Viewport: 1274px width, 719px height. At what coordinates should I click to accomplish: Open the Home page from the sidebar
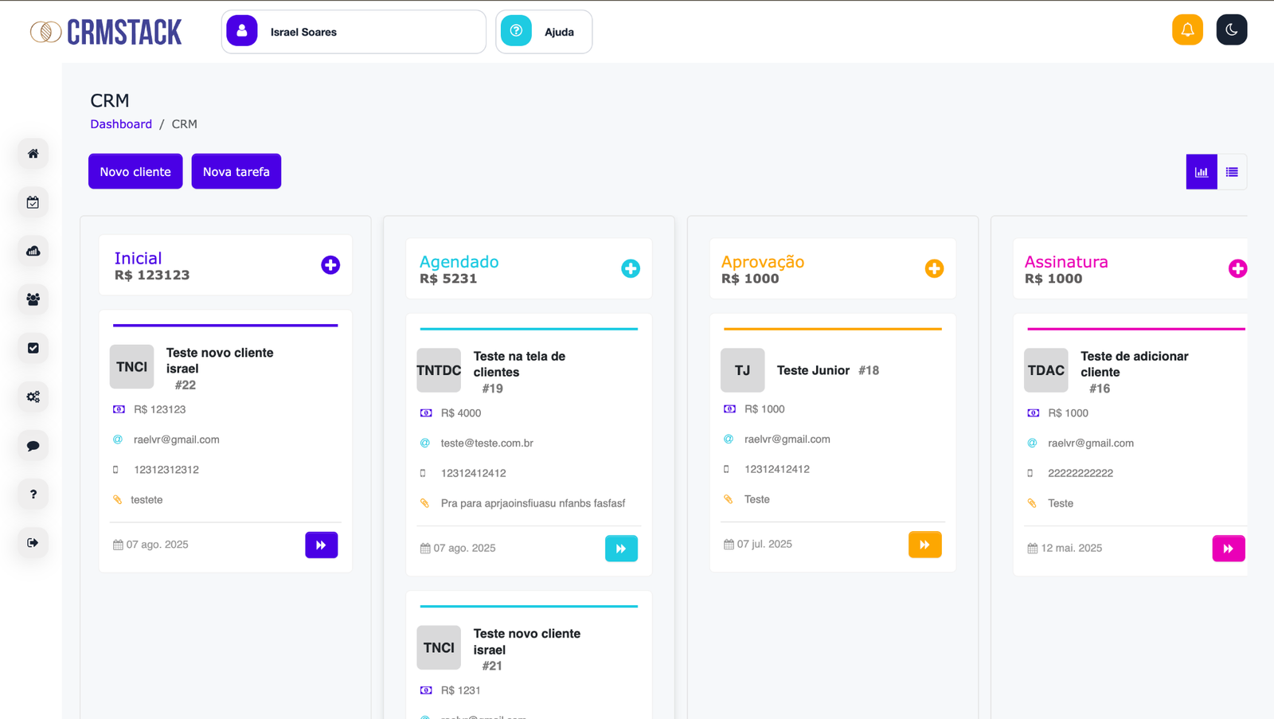click(x=32, y=153)
